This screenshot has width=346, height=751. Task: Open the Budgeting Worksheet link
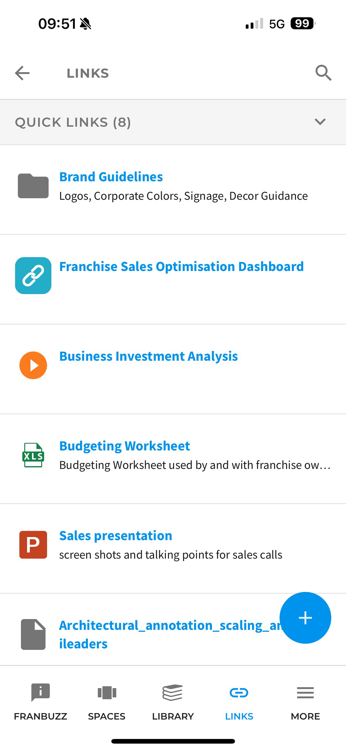tap(125, 446)
